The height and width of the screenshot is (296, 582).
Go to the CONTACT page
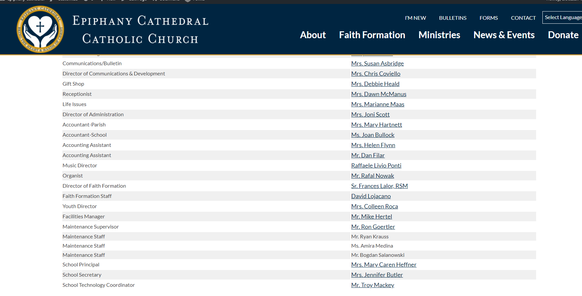pyautogui.click(x=523, y=18)
